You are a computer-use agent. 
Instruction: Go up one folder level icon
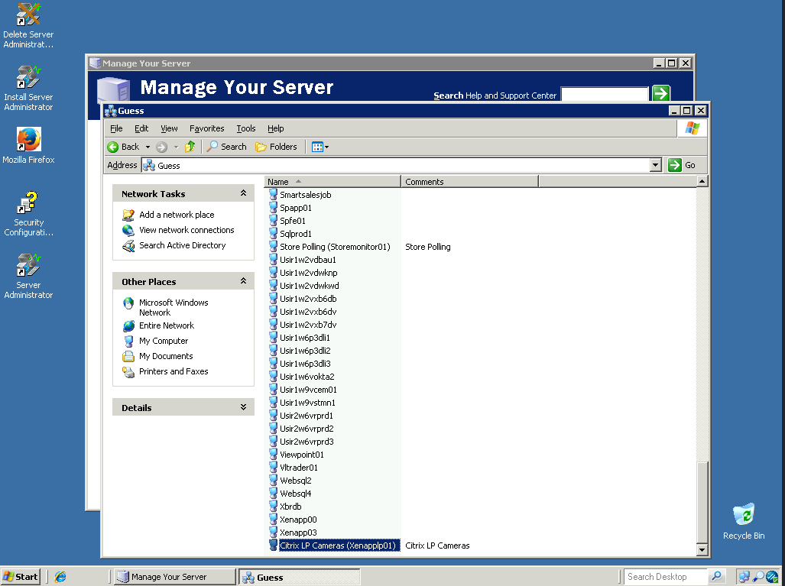click(x=190, y=147)
